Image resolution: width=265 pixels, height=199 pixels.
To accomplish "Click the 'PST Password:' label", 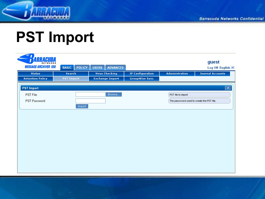I will (36, 101).
